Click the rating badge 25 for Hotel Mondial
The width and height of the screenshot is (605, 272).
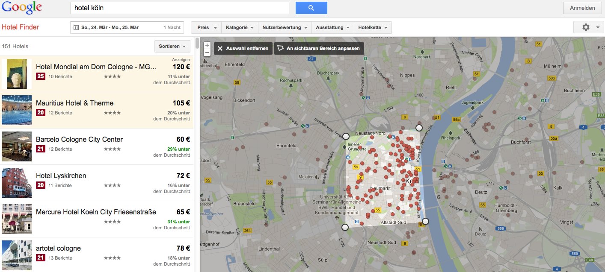tap(40, 76)
